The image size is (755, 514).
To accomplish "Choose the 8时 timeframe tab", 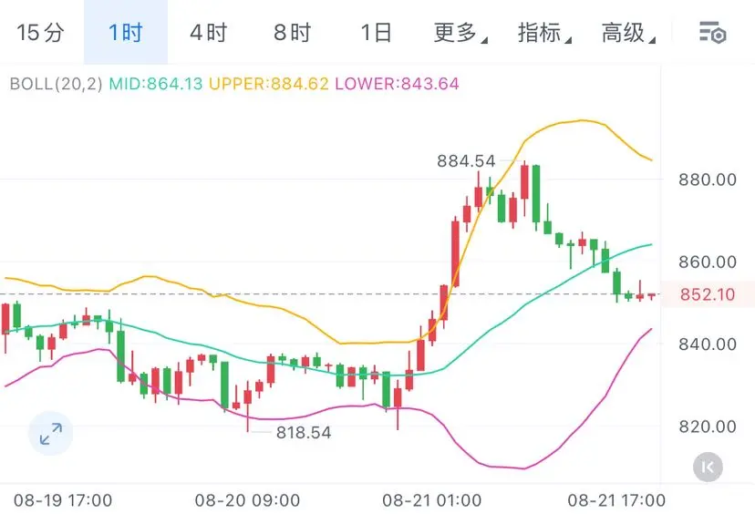I will 293,33.
